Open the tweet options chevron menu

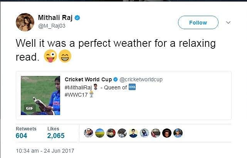click(228, 23)
